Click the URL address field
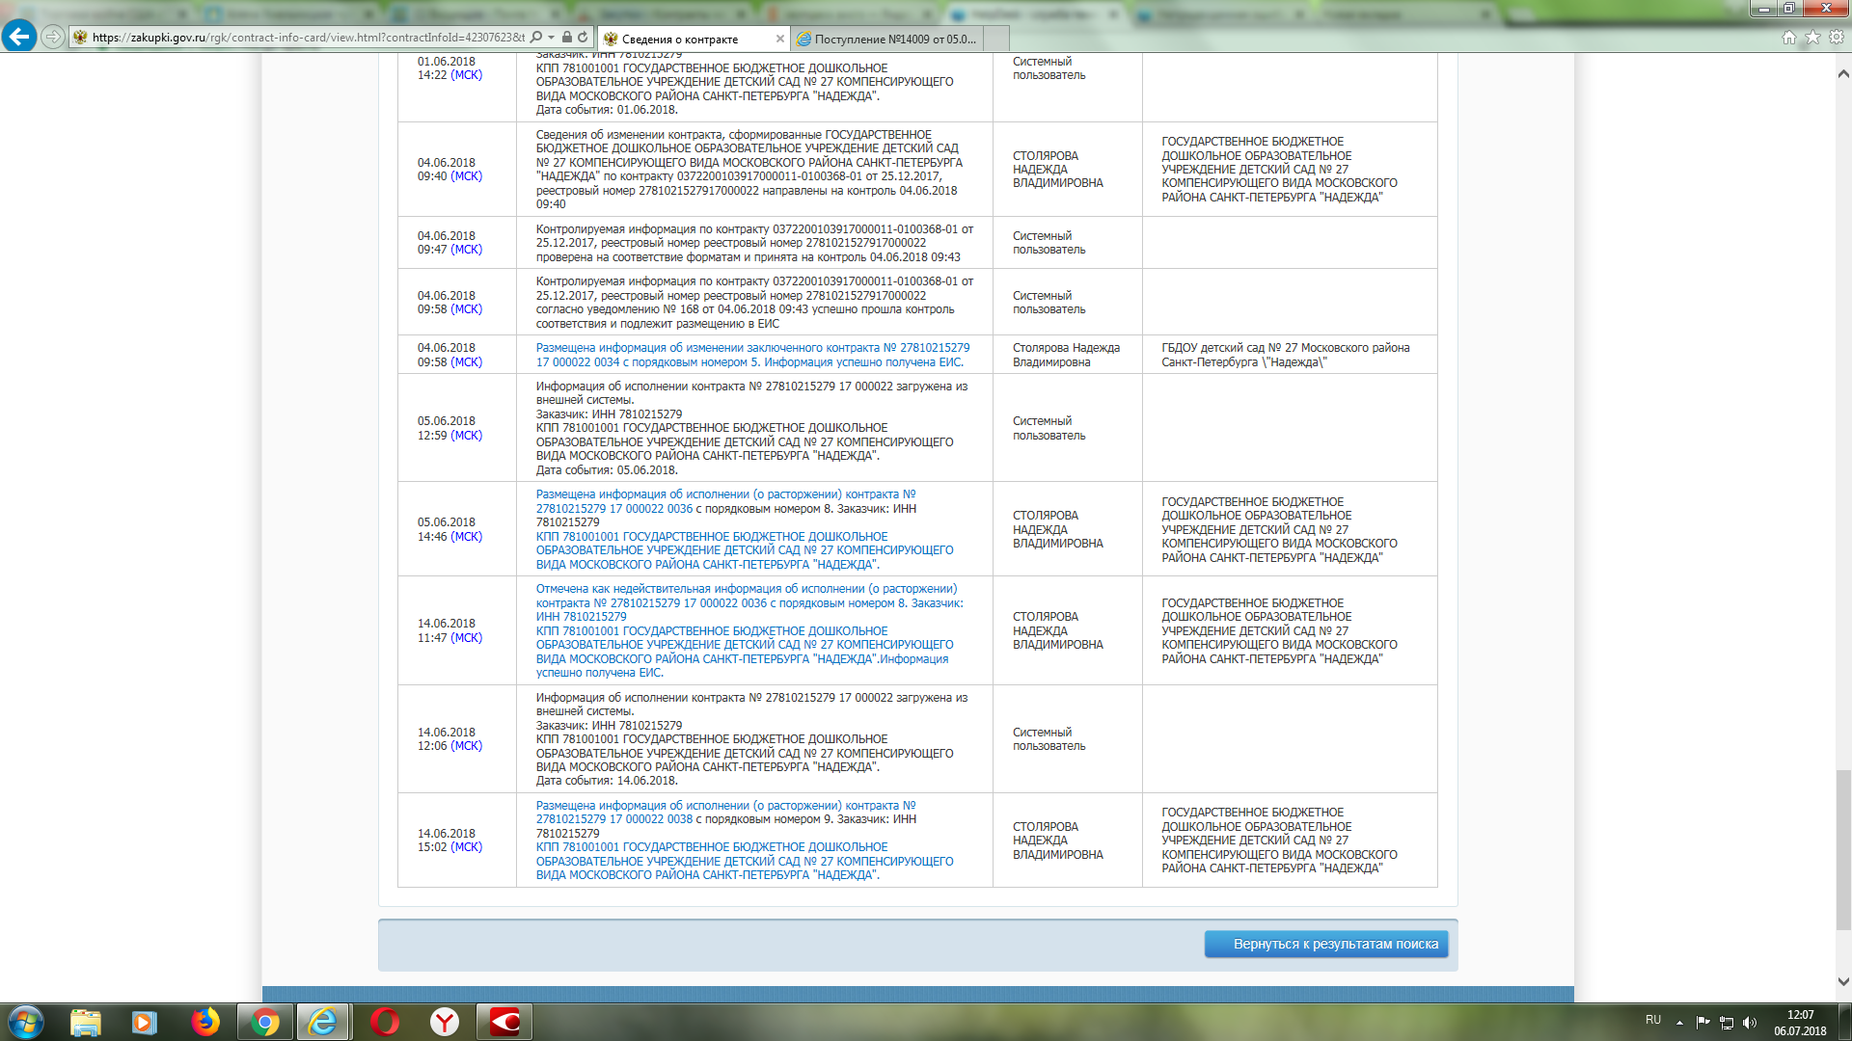Image resolution: width=1852 pixels, height=1041 pixels. pos(309,38)
